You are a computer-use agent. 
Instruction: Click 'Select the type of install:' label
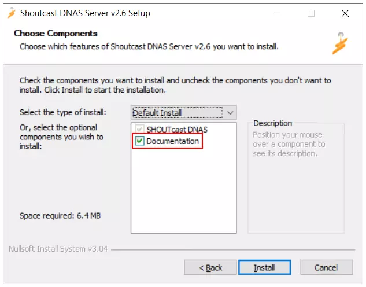click(x=63, y=112)
